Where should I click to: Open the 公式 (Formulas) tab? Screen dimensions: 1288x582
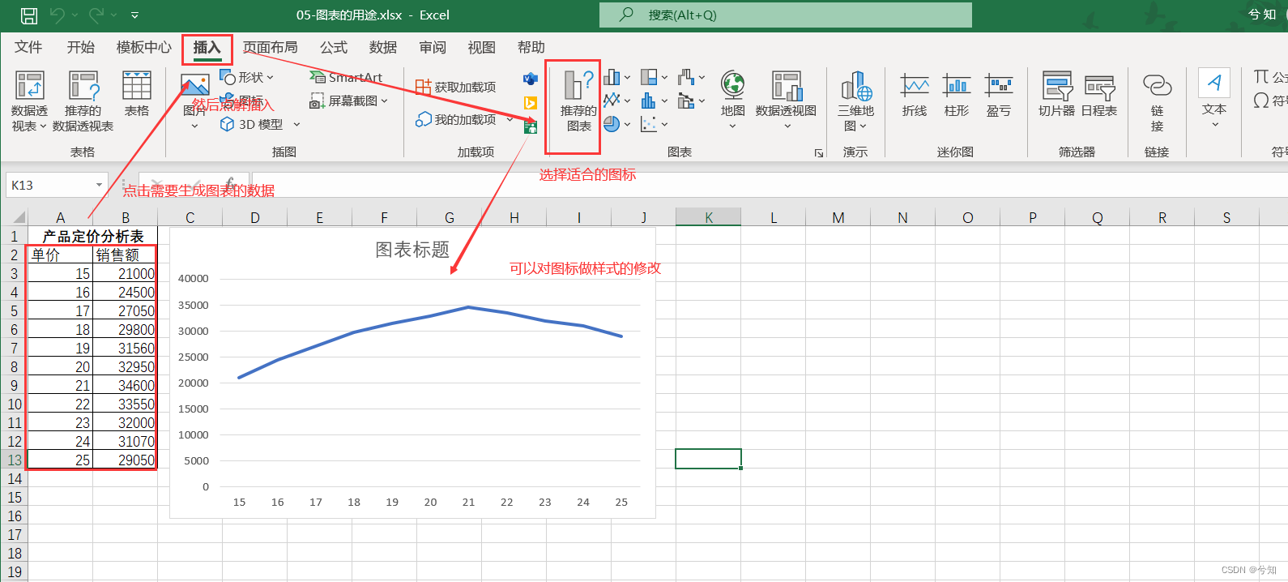333,47
